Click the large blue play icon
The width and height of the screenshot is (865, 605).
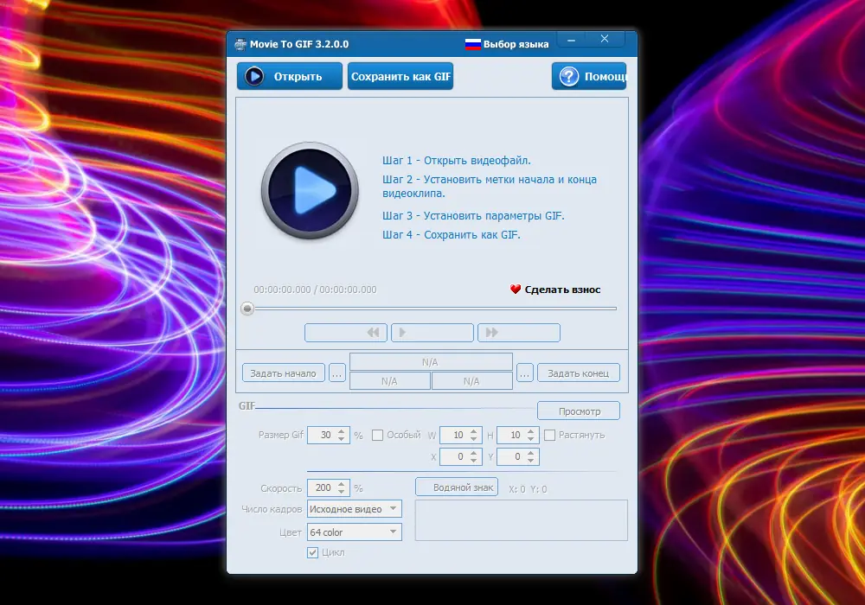[x=310, y=191]
